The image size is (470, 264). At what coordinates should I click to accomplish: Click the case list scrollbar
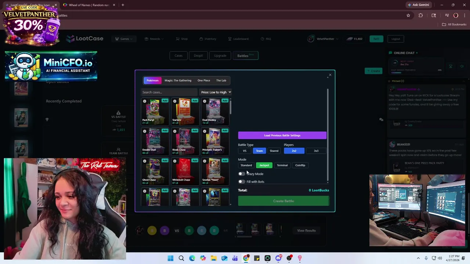pos(230,107)
